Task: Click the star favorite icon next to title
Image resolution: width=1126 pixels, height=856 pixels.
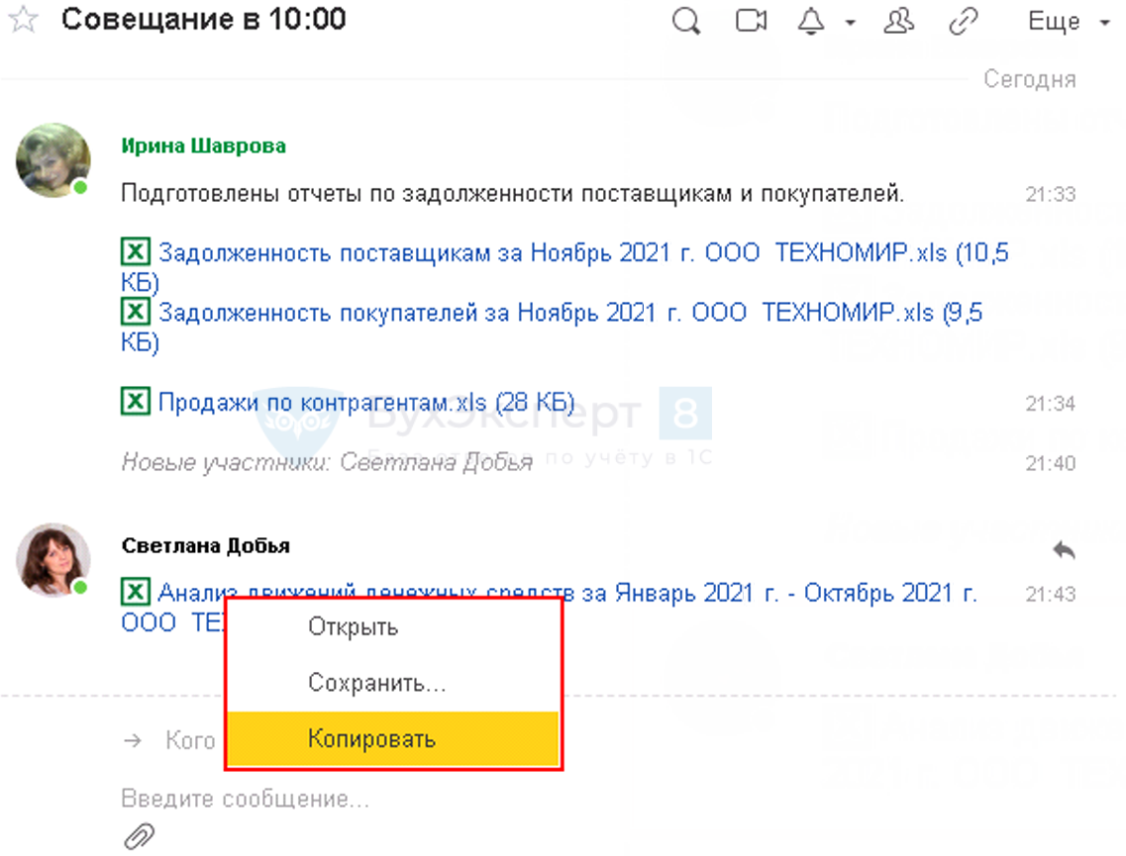Action: tap(22, 21)
